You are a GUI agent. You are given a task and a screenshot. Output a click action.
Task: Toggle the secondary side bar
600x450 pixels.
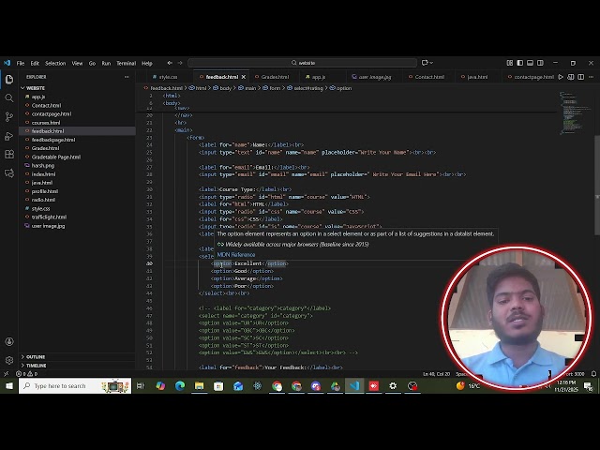[540, 63]
